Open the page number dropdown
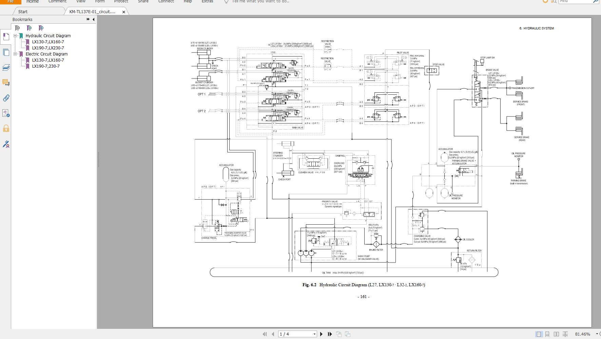This screenshot has height=339, width=601. tap(314, 334)
